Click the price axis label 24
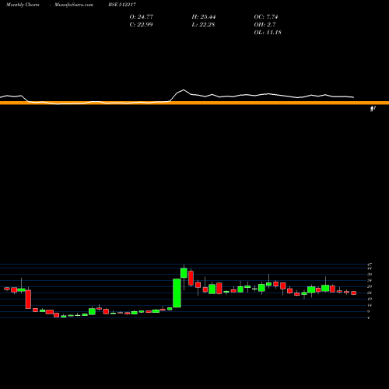The height and width of the screenshot is (389, 389). coord(370,293)
